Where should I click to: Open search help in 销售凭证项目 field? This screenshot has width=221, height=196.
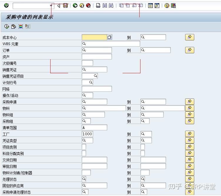coord(96,76)
